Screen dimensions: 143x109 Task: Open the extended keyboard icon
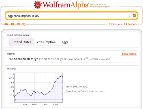[x=6, y=24]
